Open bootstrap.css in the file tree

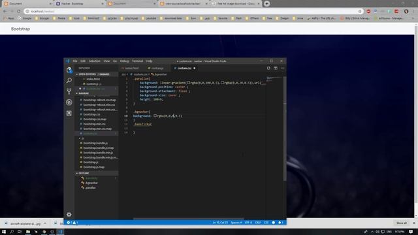(91, 114)
